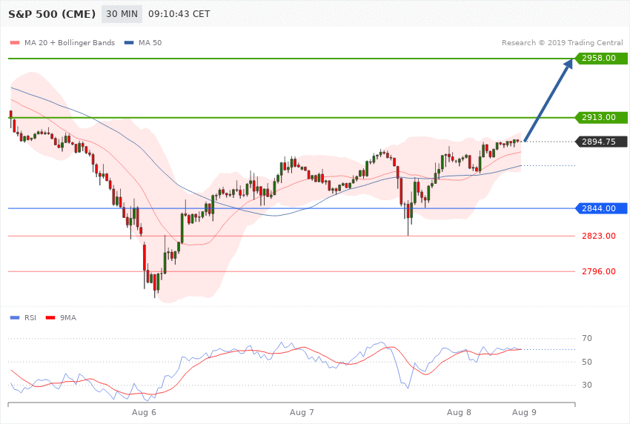Click the RSI 30 level label
Viewport: 630px width, 427px height.
pos(587,385)
